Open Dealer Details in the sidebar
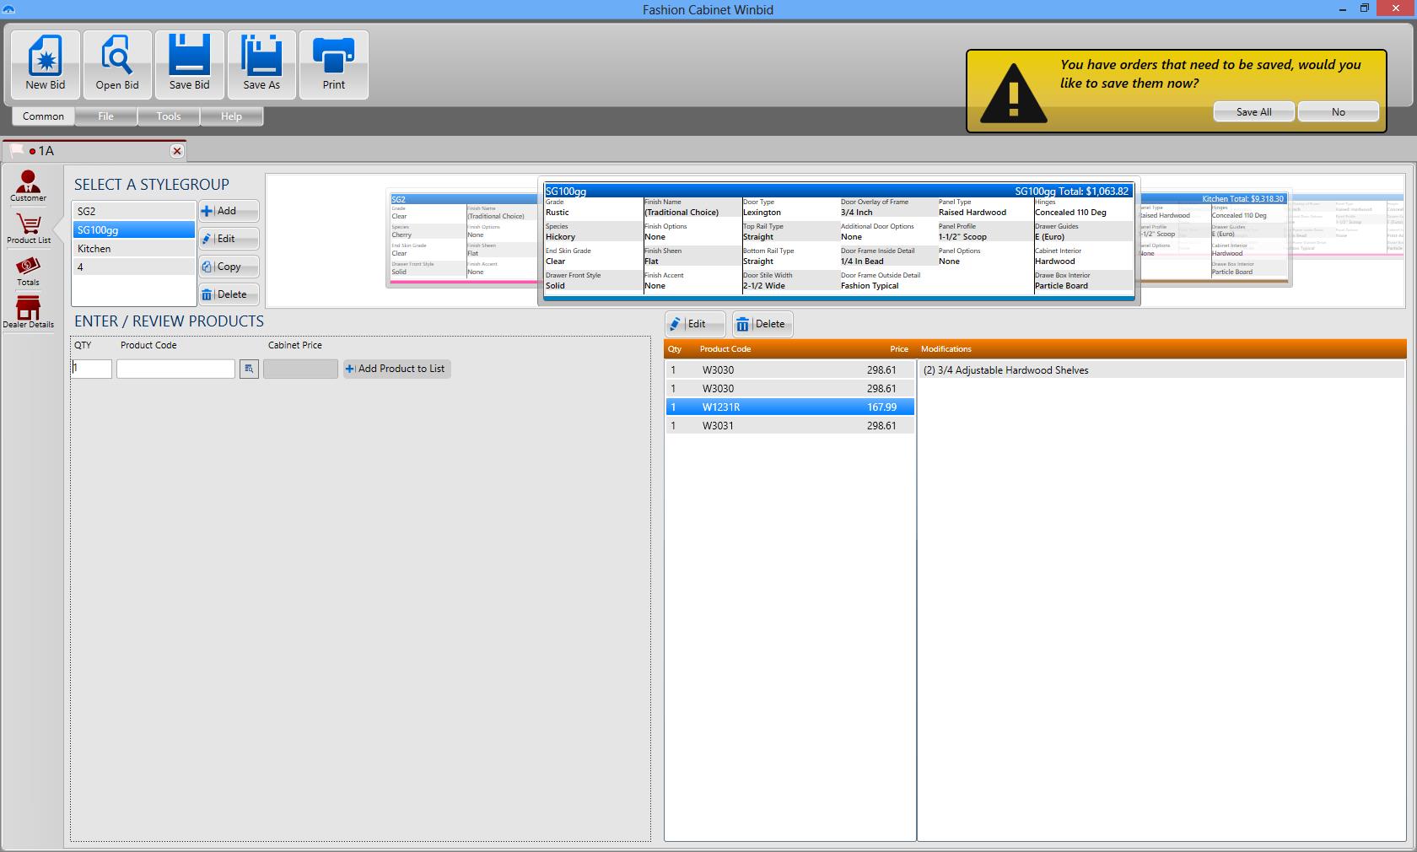Image resolution: width=1417 pixels, height=852 pixels. pyautogui.click(x=29, y=313)
